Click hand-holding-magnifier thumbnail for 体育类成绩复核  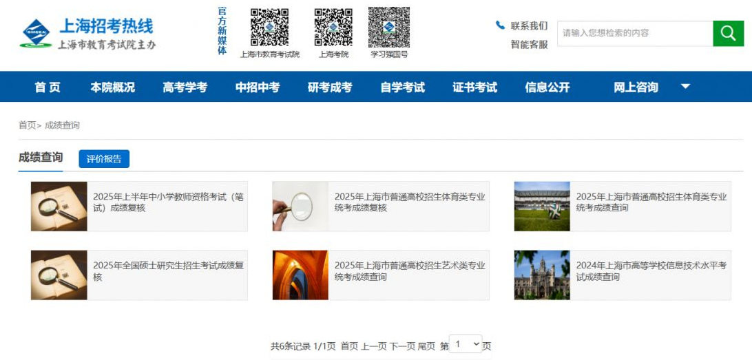[301, 206]
